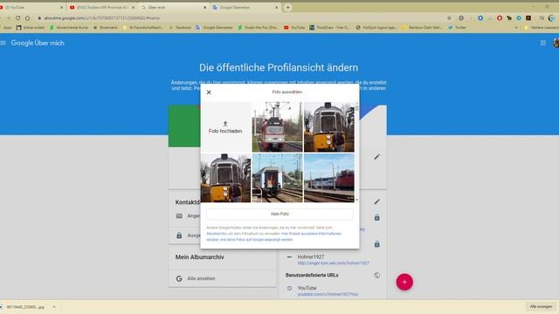Click scrollbar down arrow in photo picker
The image size is (559, 314).
coord(356,200)
